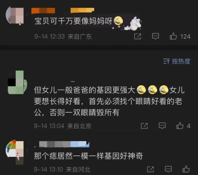Select the comment 那个痣居然一模一样基因好神奇
The image size is (198, 175).
(x=88, y=156)
